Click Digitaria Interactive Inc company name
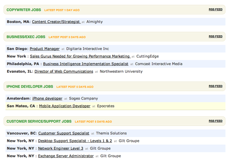 [x=88, y=49]
